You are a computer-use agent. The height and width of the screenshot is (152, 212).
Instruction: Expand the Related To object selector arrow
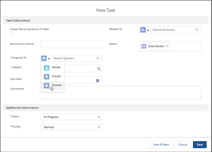(148, 30)
